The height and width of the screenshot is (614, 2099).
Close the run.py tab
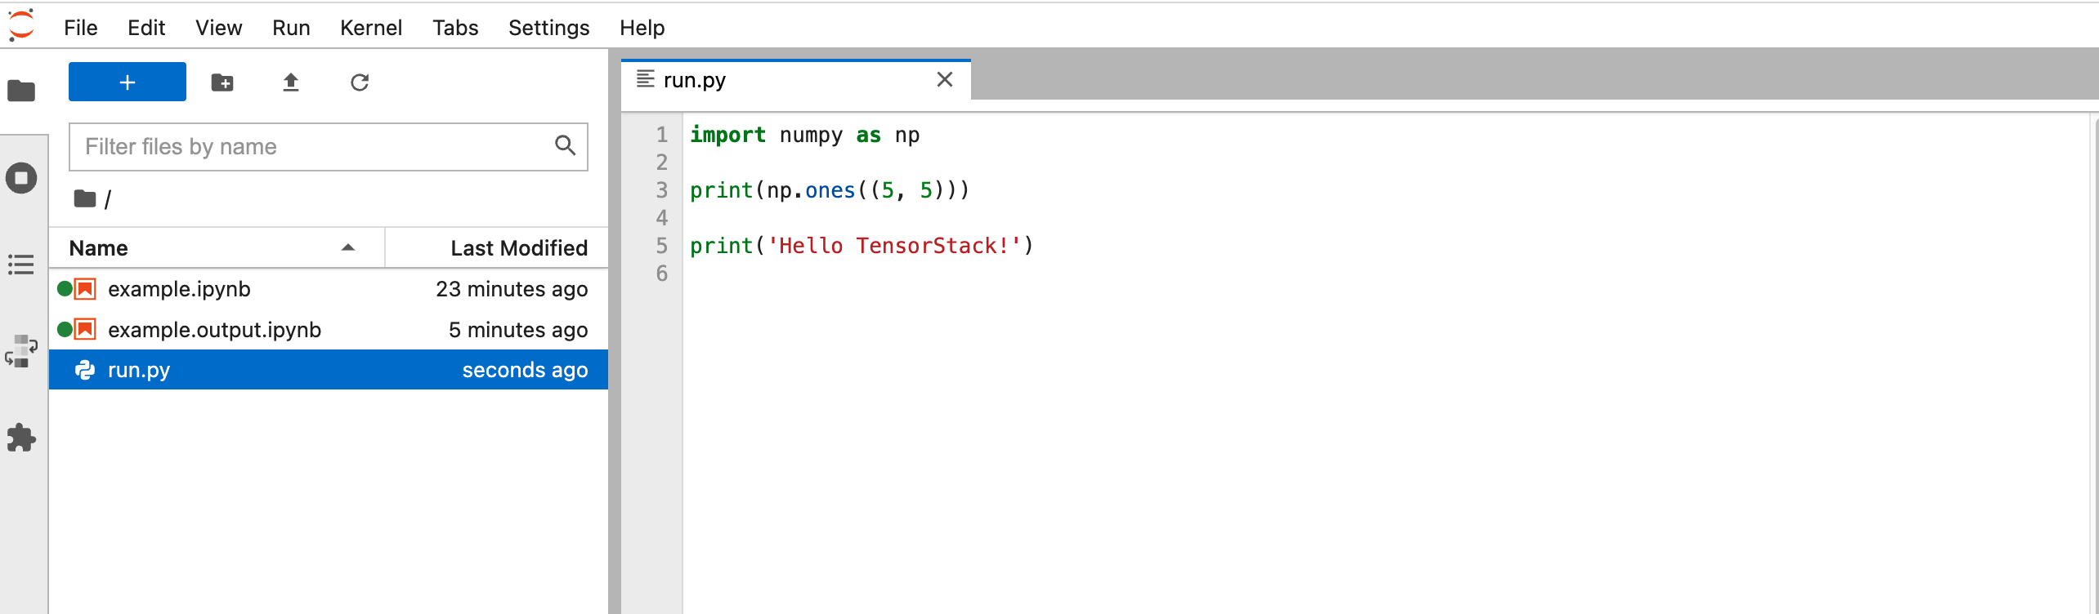(945, 80)
